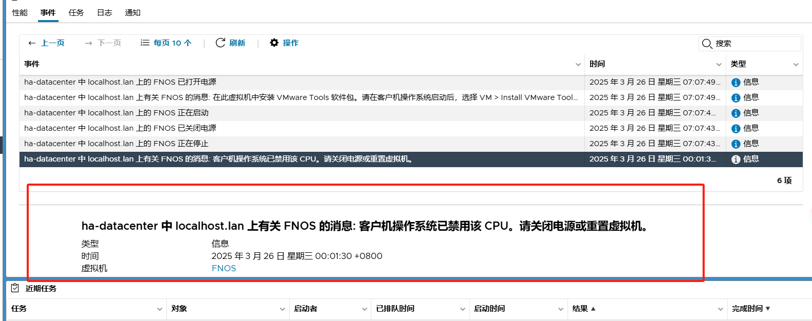Expand the 对象 column chevron
Screen dimensions: 812x321
point(282,309)
